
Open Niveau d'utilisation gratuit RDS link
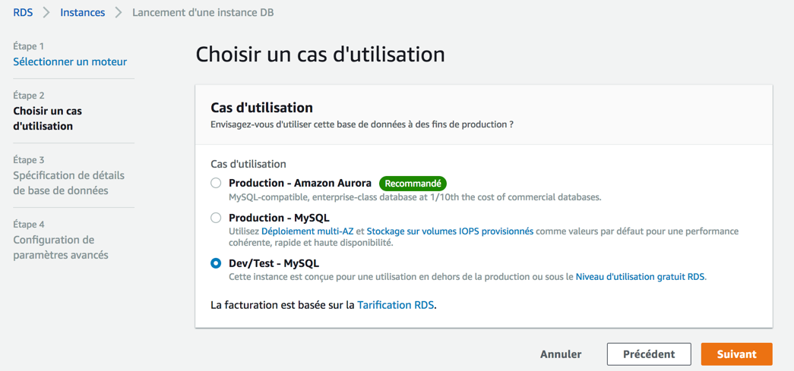coord(640,277)
